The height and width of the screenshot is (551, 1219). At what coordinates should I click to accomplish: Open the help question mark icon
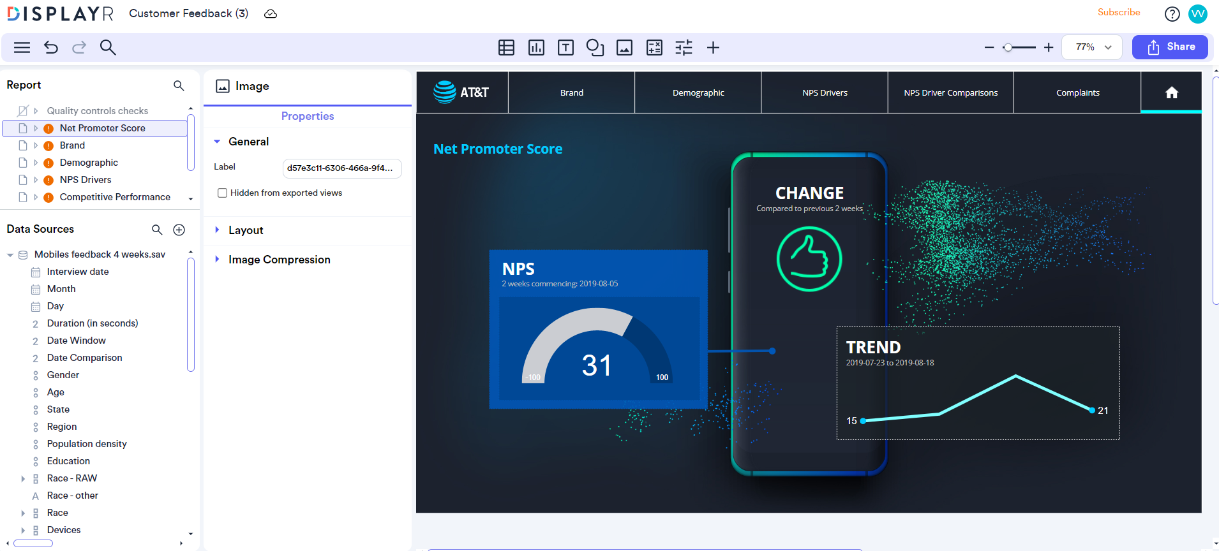1172,14
